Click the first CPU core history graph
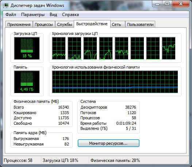This screenshot has width=192, height=167. 59,48
